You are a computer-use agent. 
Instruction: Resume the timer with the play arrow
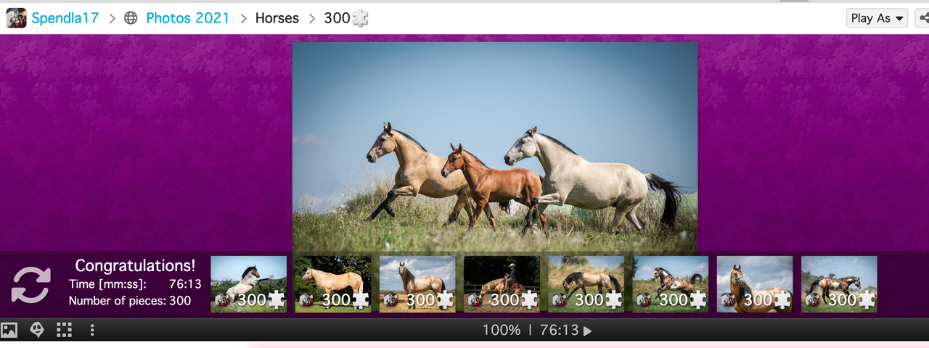(588, 331)
